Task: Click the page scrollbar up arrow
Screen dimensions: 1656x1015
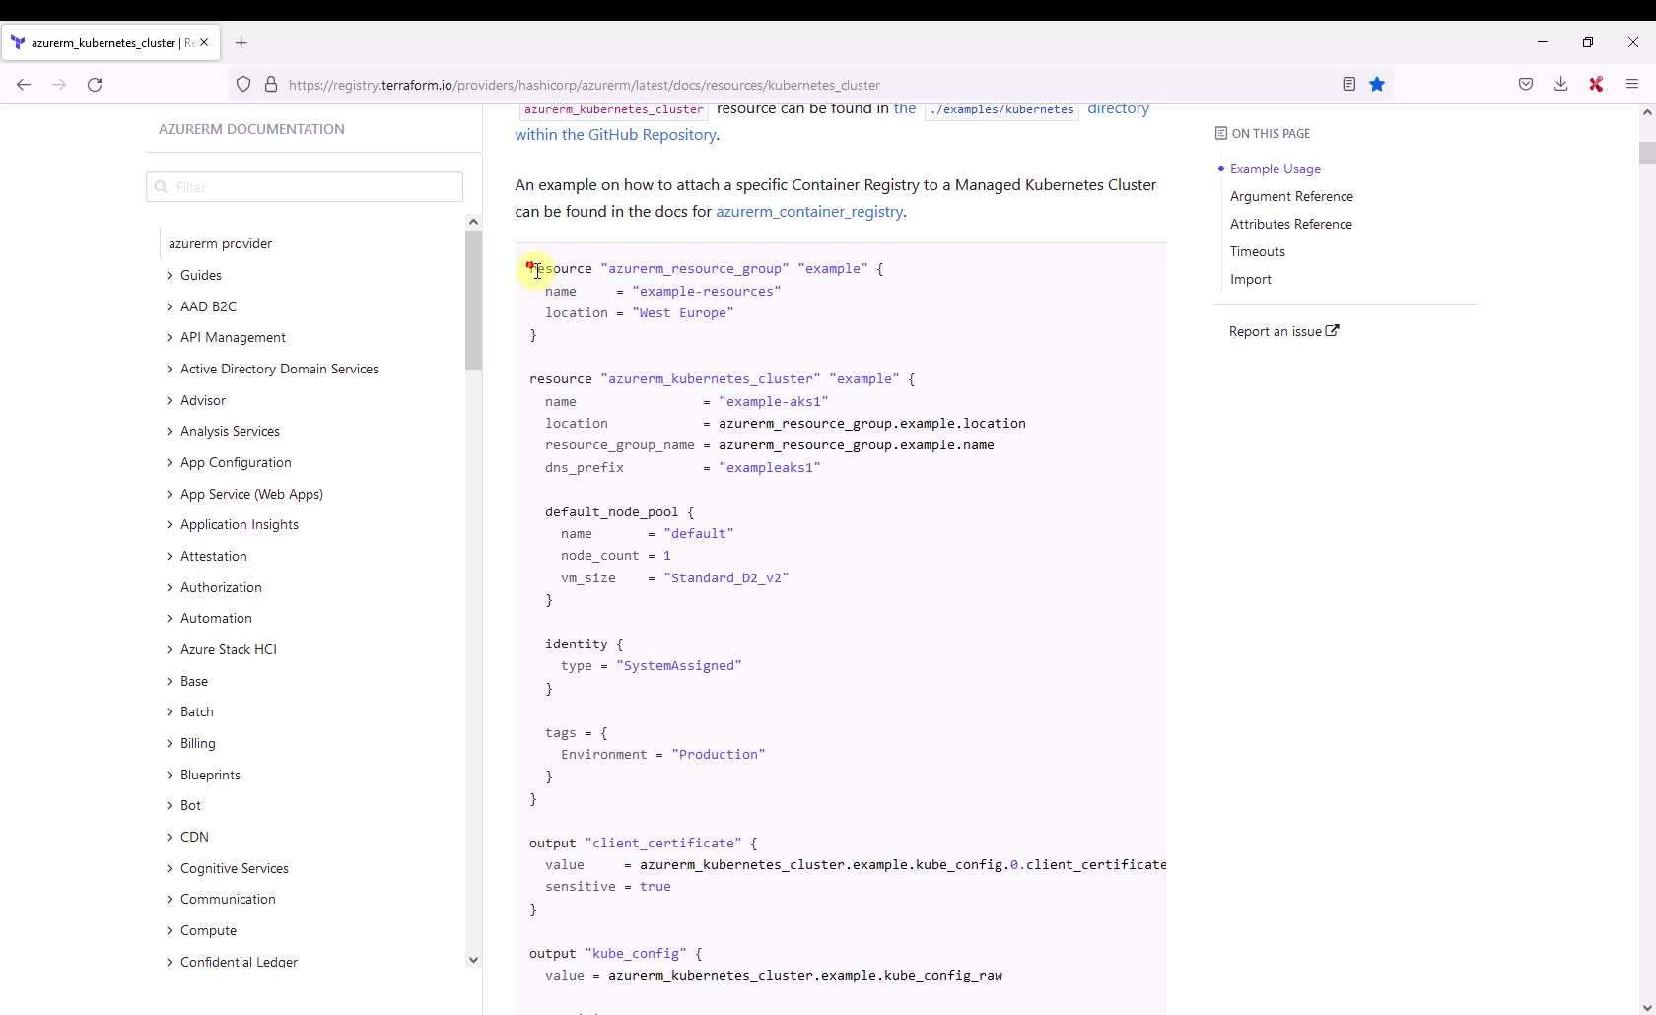Action: click(1647, 112)
